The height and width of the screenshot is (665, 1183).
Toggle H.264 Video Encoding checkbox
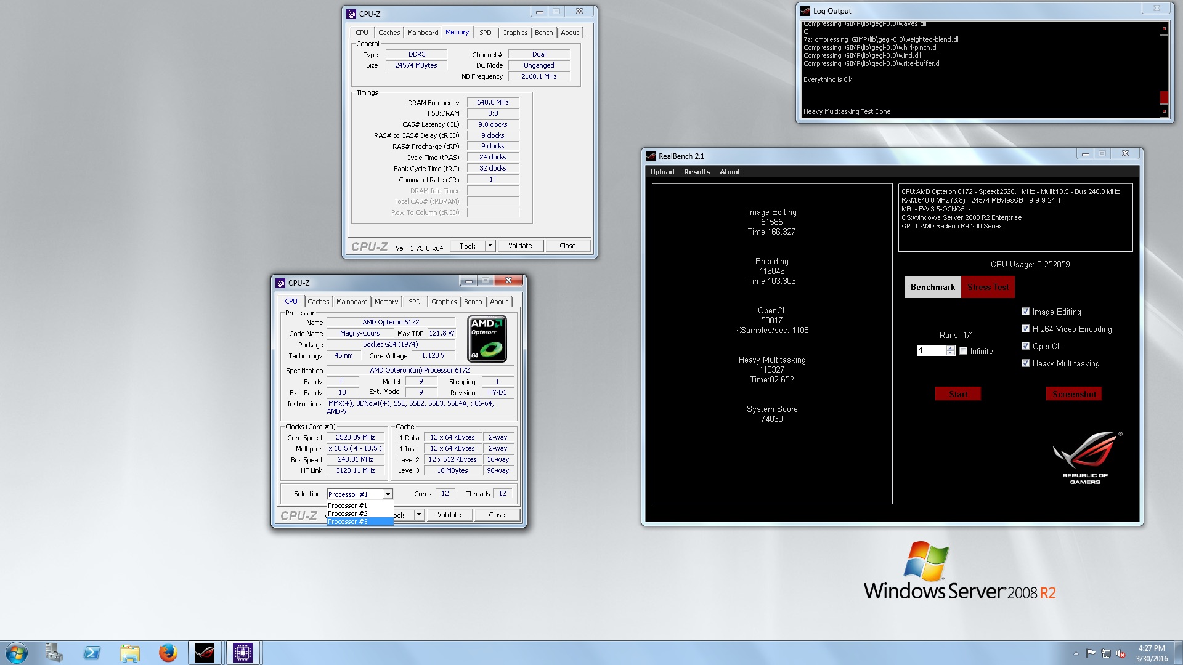click(1025, 329)
